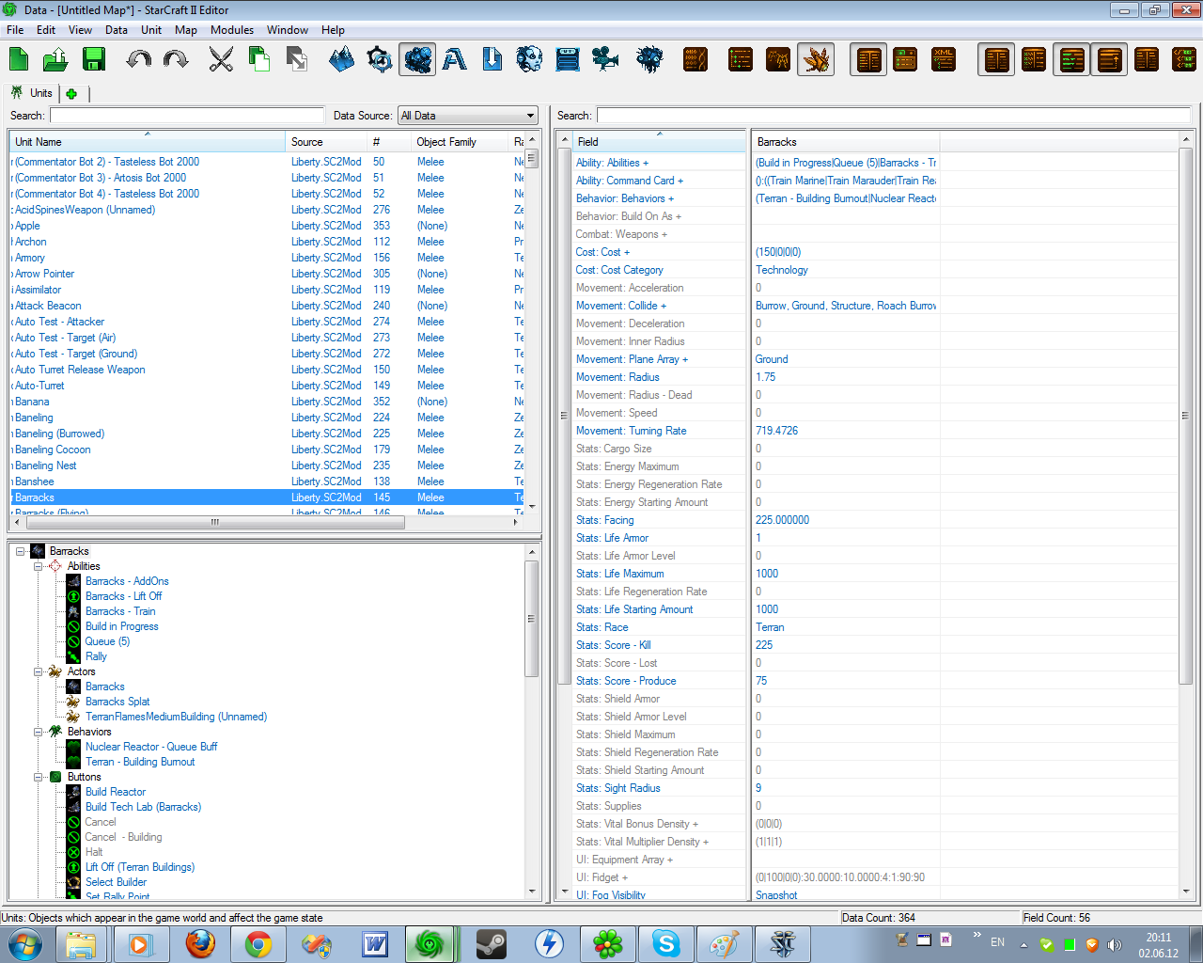
Task: Open Skype from the taskbar
Action: click(666, 943)
